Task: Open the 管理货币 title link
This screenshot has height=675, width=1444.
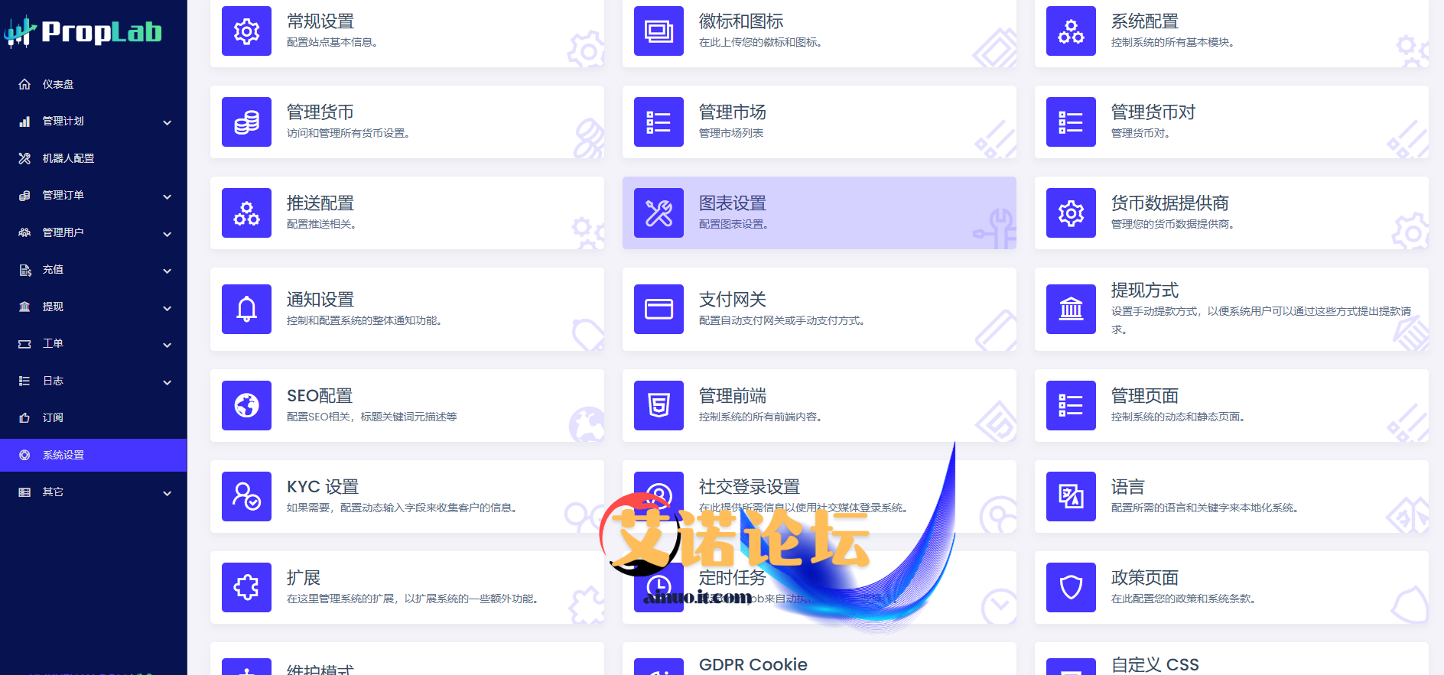Action: point(320,112)
